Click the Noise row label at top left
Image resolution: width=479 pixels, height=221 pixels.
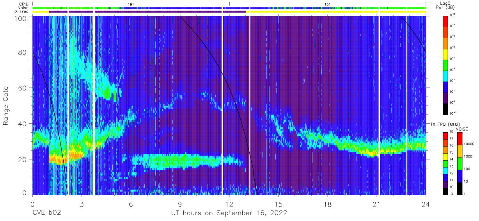click(x=23, y=8)
